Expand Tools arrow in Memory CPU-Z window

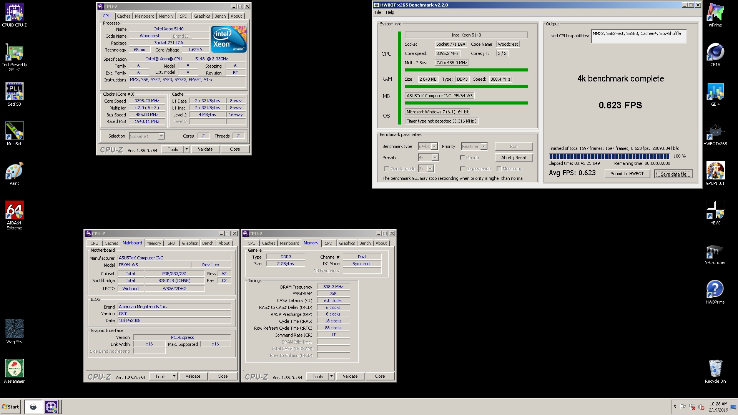(x=331, y=376)
